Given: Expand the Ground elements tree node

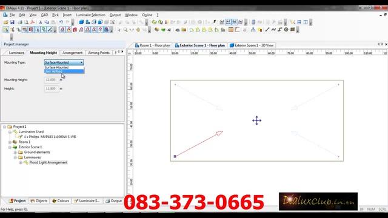Looking at the screenshot, I should [x=15, y=153].
